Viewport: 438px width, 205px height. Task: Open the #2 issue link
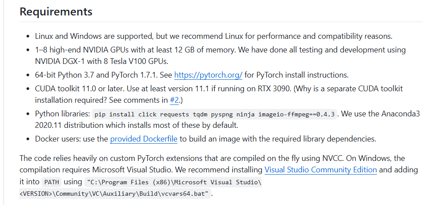(x=174, y=100)
